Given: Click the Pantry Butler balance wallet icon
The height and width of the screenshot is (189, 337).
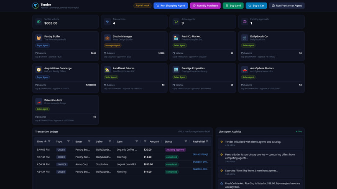Looking at the screenshot, I should pyautogui.click(x=36, y=53).
